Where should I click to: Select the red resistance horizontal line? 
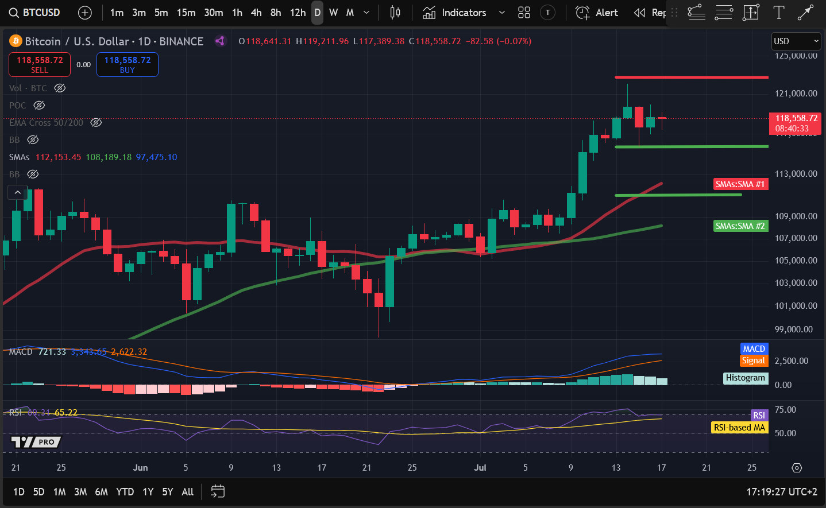click(691, 77)
